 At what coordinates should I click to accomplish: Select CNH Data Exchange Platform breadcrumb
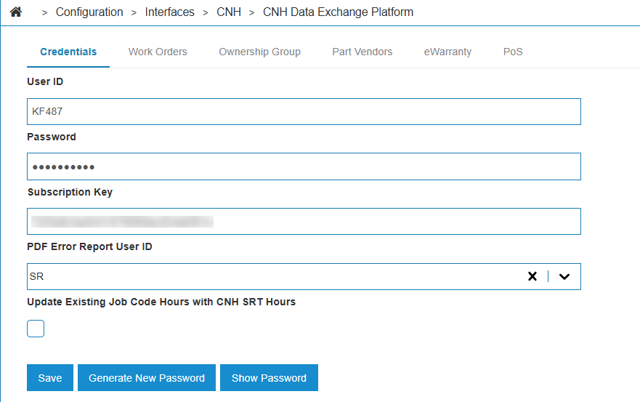click(338, 12)
